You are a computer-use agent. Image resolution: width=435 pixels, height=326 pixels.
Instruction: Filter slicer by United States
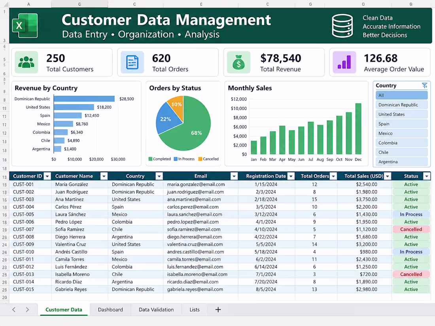401,114
